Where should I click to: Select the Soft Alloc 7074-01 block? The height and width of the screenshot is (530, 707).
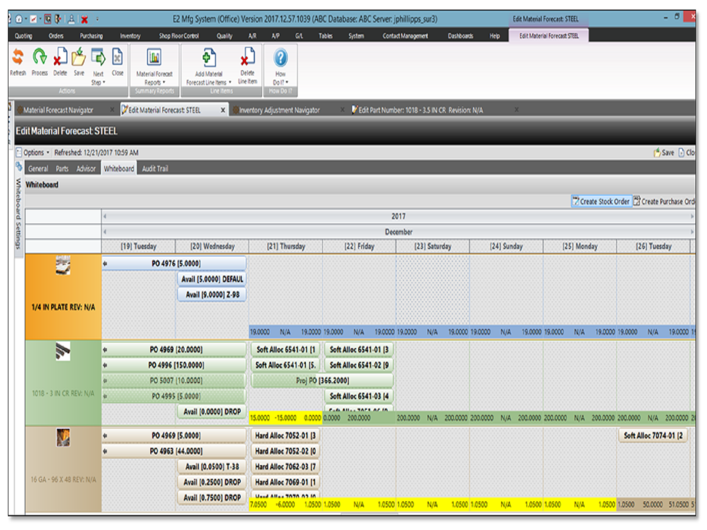point(653,436)
